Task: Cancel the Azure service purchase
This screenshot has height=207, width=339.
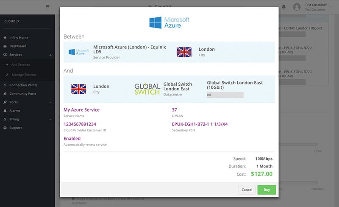Action: tap(247, 190)
